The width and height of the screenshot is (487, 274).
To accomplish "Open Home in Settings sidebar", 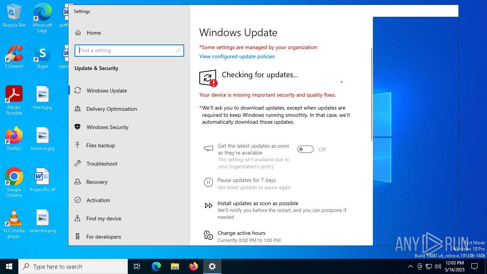I will pos(129,33).
